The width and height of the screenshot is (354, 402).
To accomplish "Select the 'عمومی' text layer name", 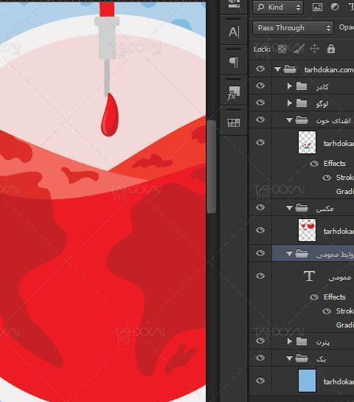I will coord(340,277).
